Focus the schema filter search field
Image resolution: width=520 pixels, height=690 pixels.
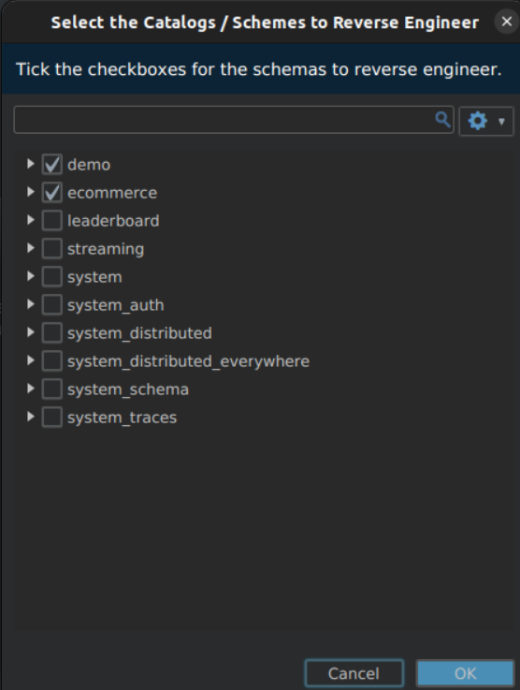(x=234, y=119)
